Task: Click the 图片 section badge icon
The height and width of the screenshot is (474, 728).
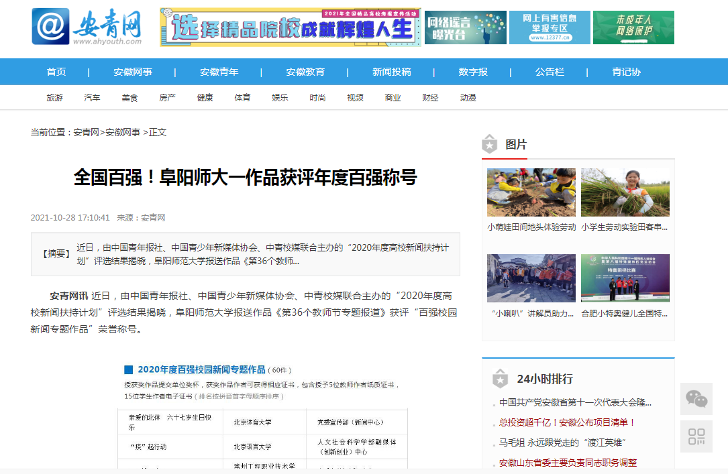Action: pyautogui.click(x=490, y=145)
